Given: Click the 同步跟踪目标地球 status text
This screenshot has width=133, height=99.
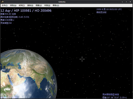Looking at the screenshot, I should pyautogui.click(x=111, y=94).
